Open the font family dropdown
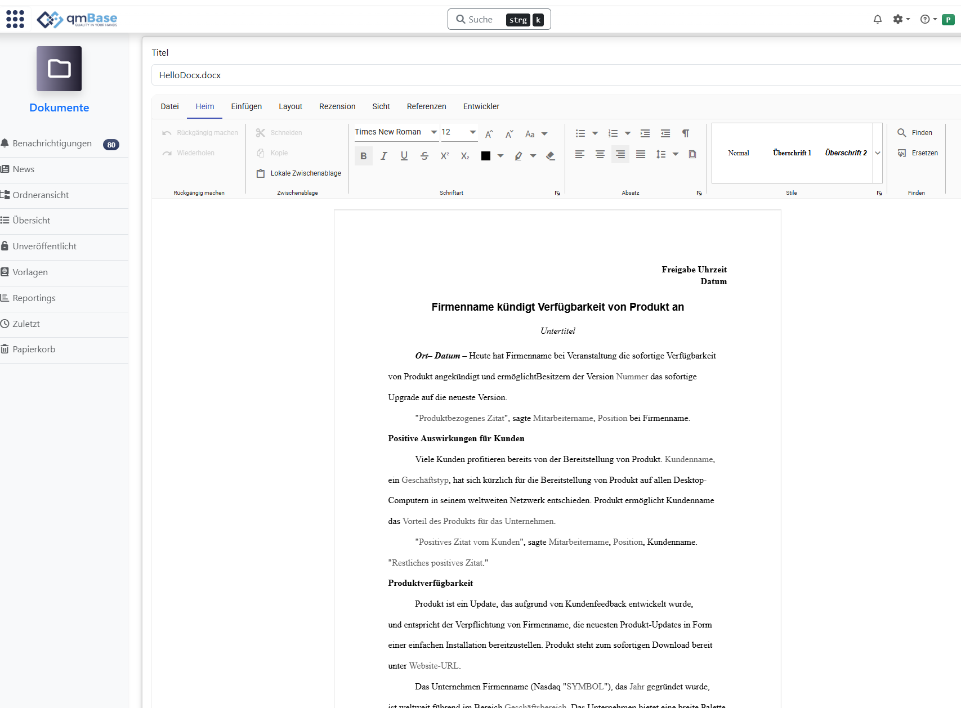 click(433, 132)
